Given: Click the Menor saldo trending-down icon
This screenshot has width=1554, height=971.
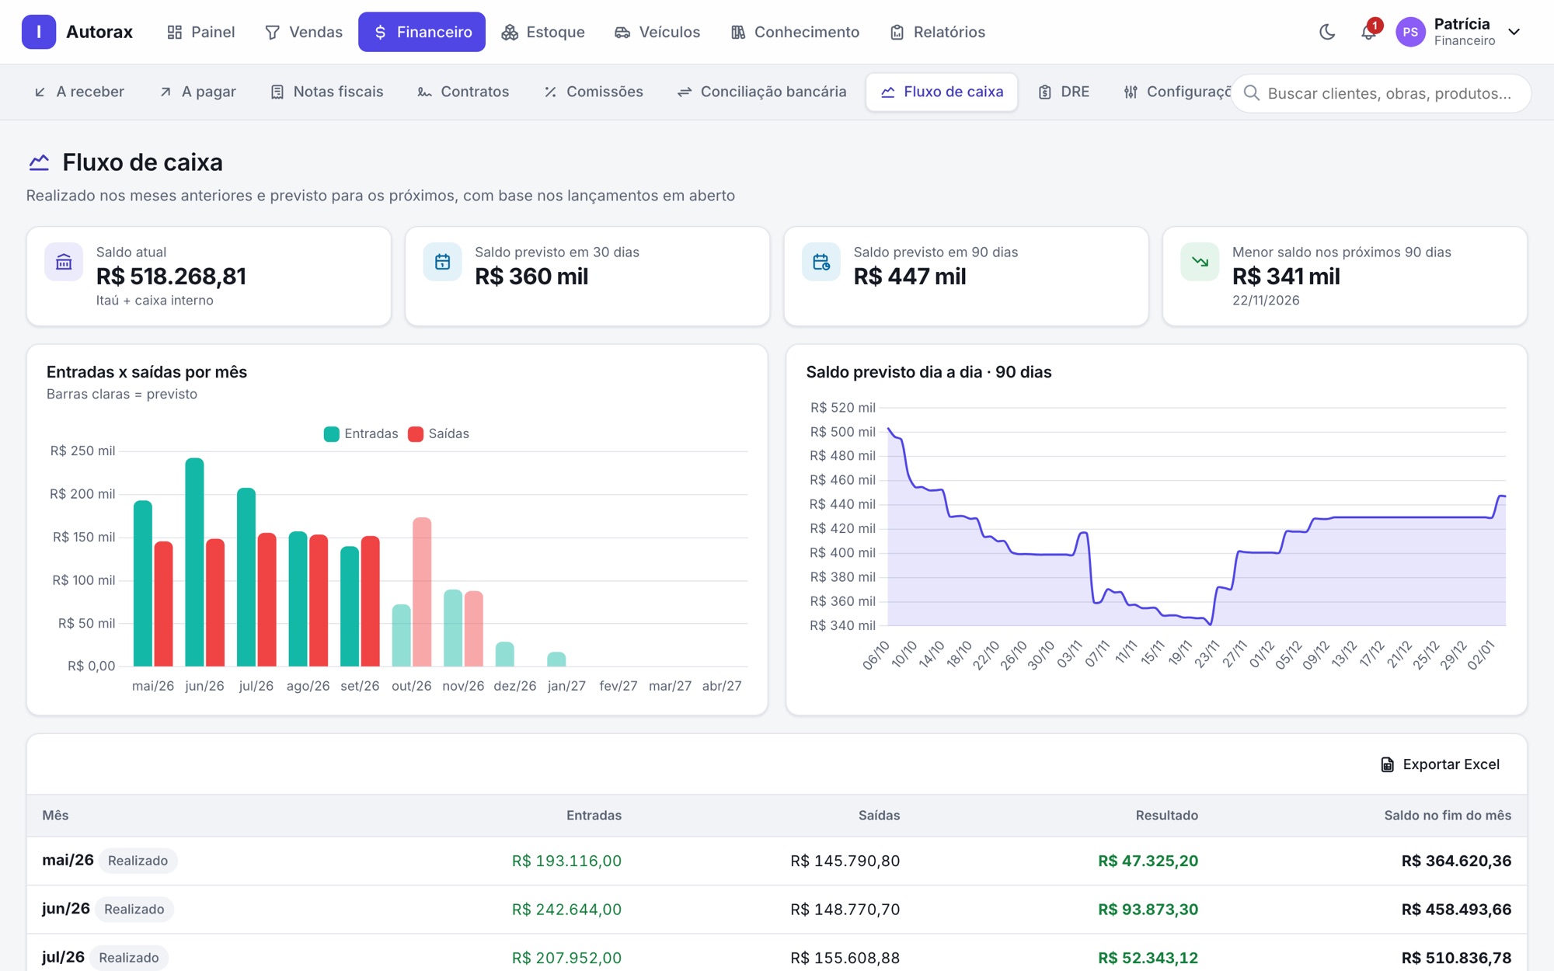Looking at the screenshot, I should (1200, 262).
